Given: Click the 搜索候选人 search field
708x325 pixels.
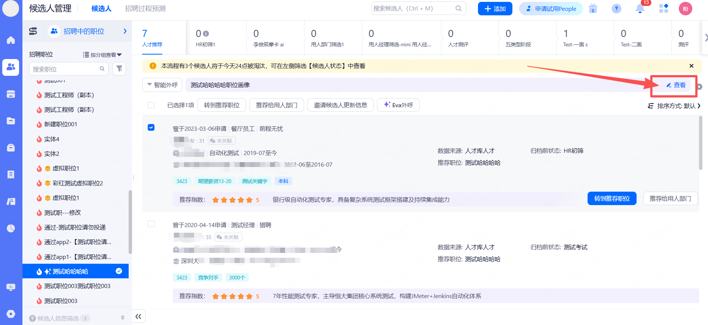Looking at the screenshot, I should point(413,9).
